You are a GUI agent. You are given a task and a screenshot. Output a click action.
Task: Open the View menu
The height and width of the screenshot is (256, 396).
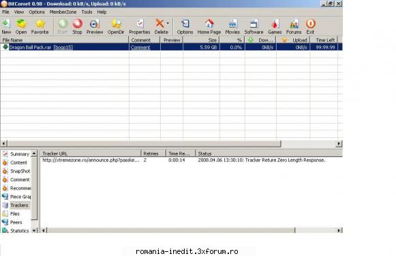pos(19,12)
